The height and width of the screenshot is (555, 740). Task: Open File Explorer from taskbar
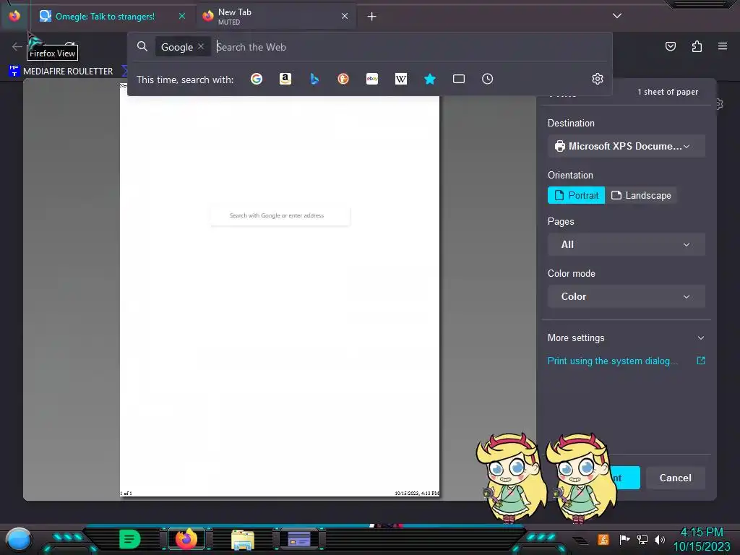click(x=243, y=539)
